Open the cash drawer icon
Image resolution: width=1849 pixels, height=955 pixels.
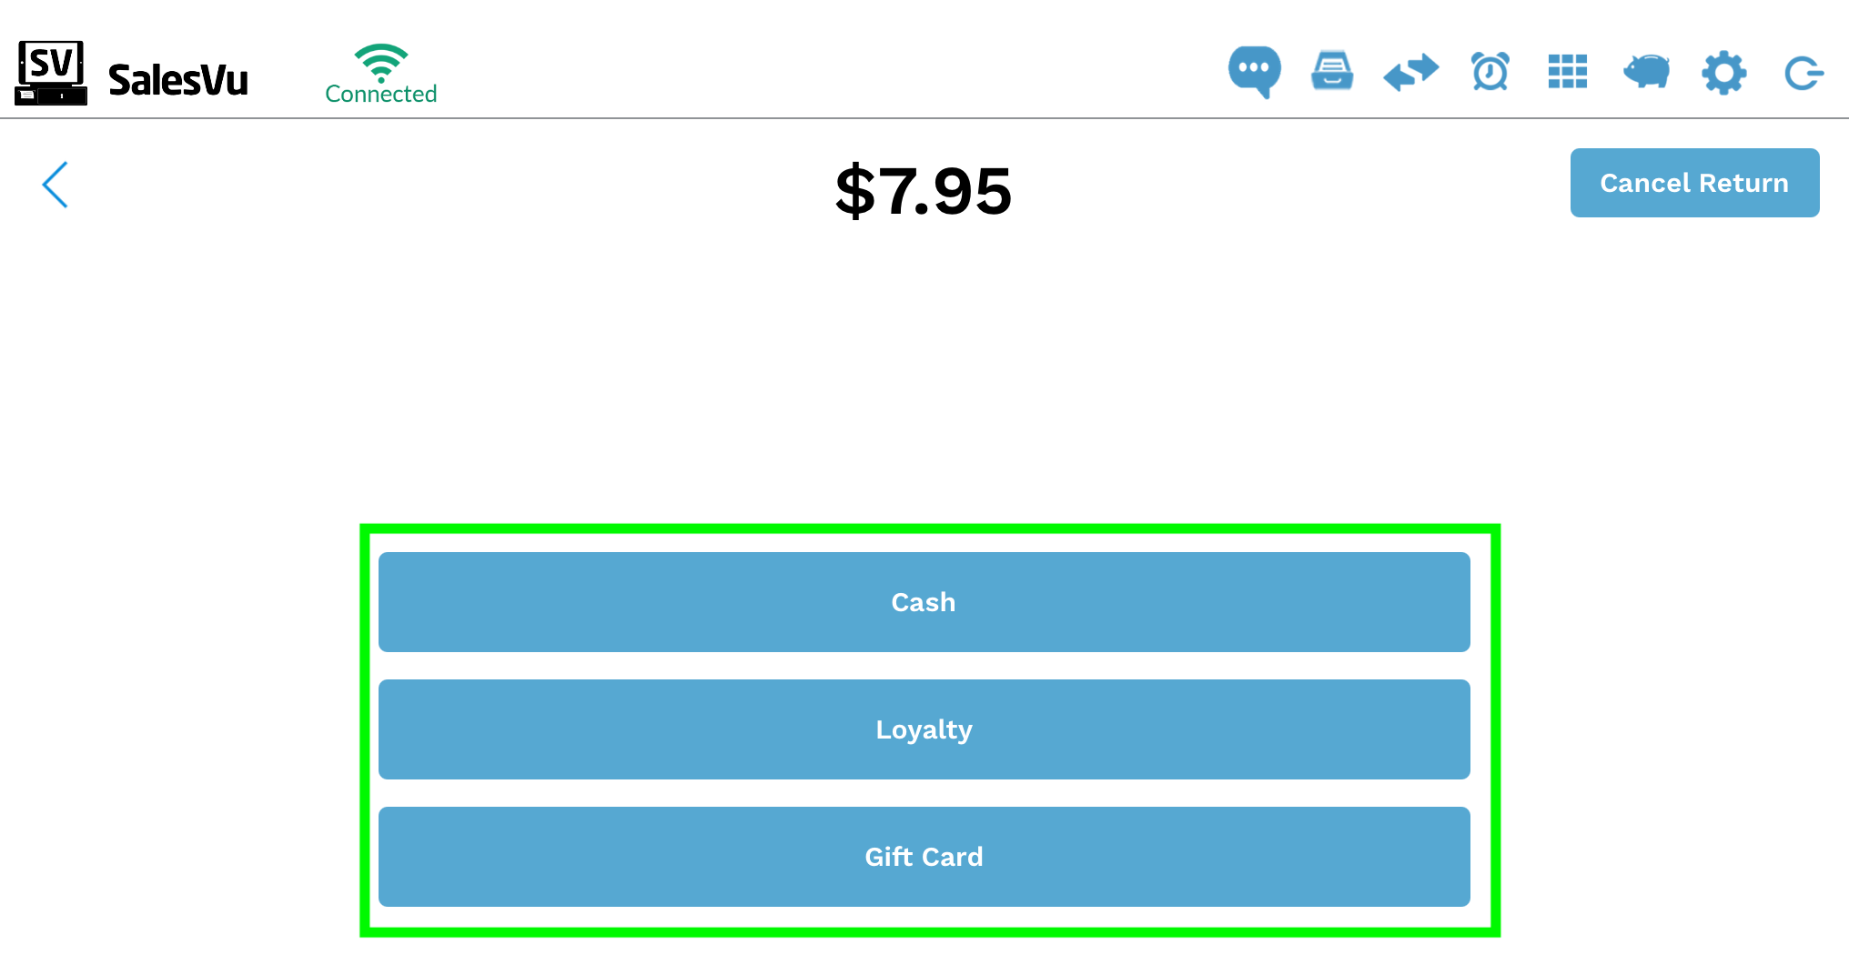pyautogui.click(x=1332, y=71)
